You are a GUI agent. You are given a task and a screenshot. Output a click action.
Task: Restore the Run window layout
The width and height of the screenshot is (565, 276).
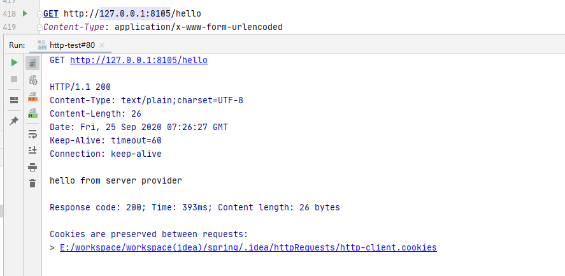point(14,100)
